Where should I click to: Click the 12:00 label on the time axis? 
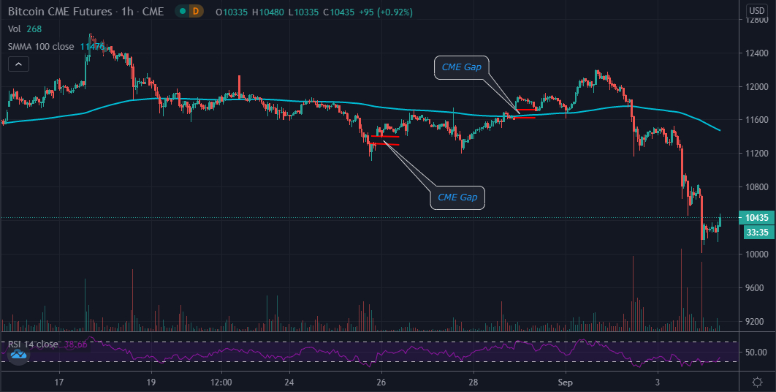pos(221,382)
